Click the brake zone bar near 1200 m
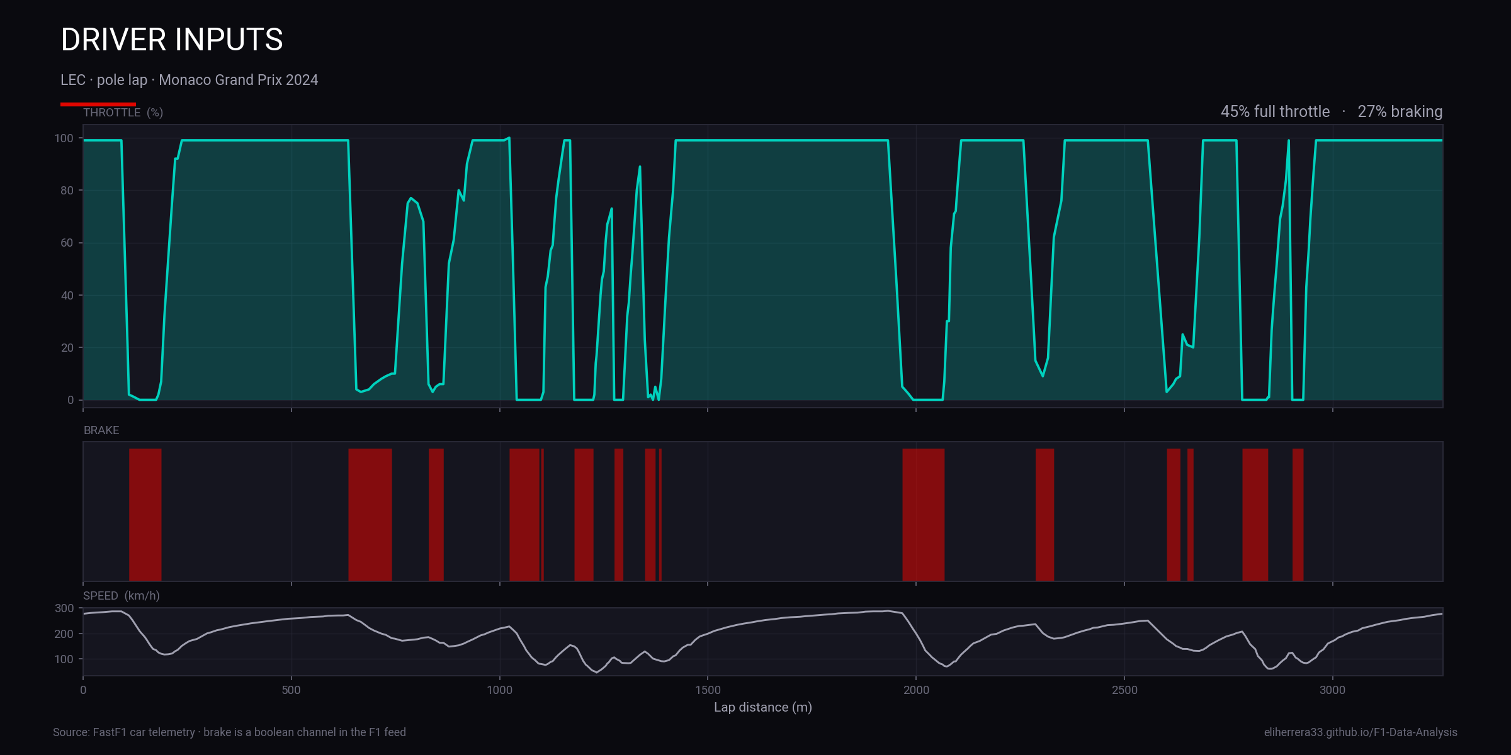Image resolution: width=1511 pixels, height=755 pixels. 584,515
